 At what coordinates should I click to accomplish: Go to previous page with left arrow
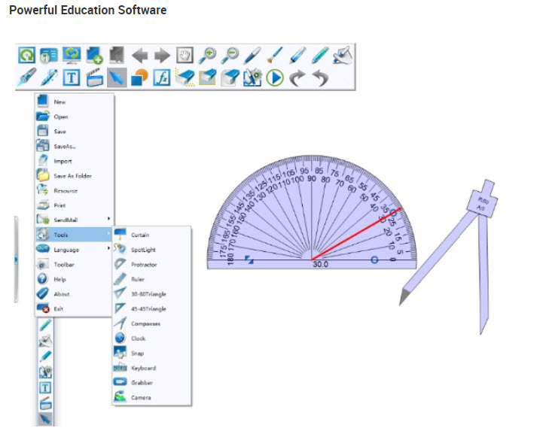(140, 55)
